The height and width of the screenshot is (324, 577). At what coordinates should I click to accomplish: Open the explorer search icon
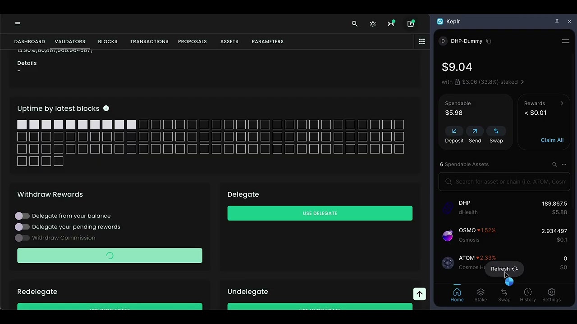pyautogui.click(x=355, y=23)
